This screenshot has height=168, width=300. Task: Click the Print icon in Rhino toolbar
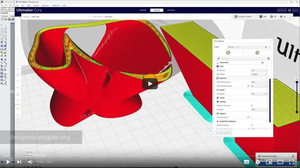13,19
